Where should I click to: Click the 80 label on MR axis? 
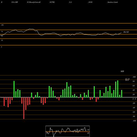click(x=134, y=81)
